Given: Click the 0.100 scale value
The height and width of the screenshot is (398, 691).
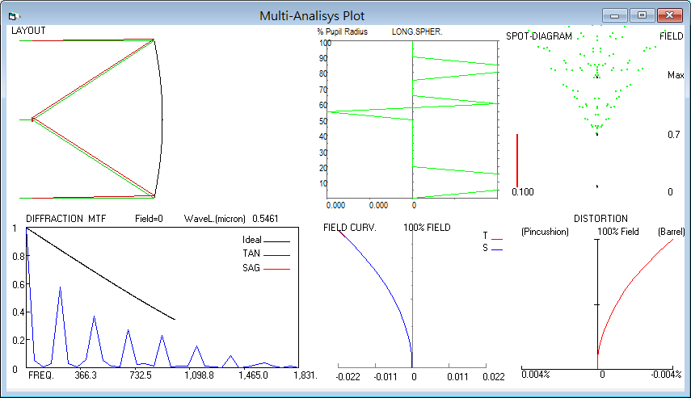Looking at the screenshot, I should tap(523, 192).
